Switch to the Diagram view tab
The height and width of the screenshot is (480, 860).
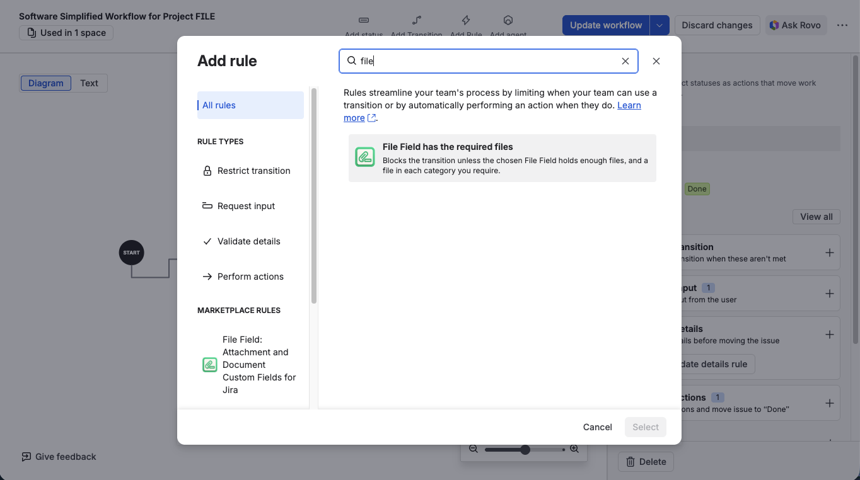pos(46,83)
